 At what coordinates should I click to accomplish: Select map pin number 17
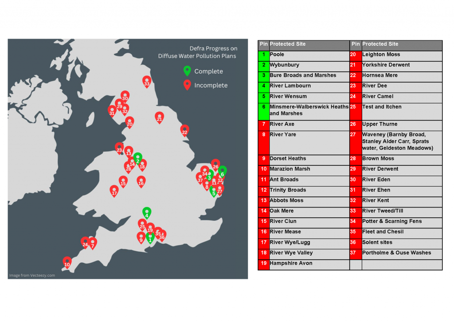pos(114,191)
